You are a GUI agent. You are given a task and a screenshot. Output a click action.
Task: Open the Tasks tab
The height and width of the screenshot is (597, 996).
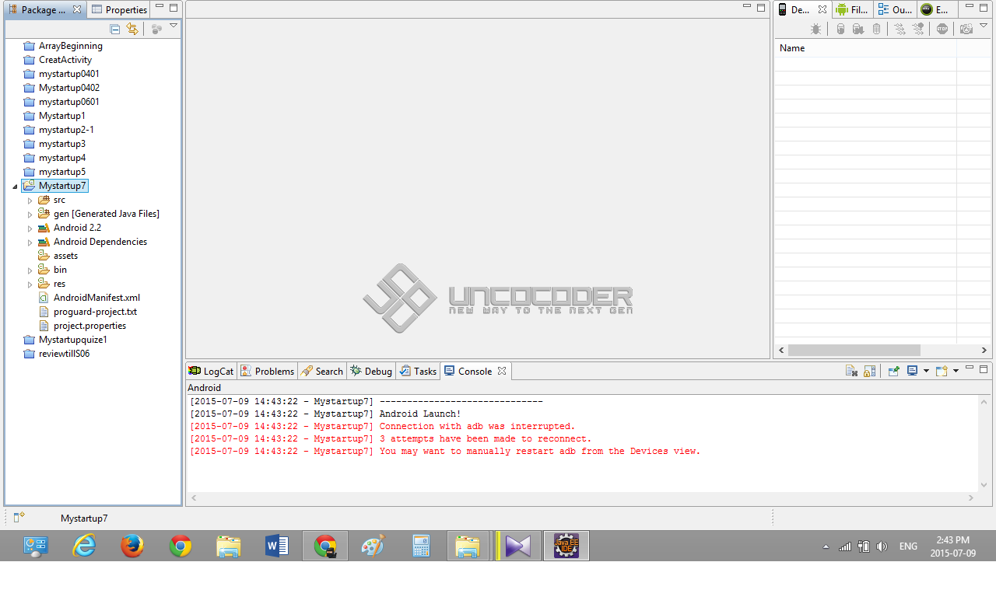[418, 371]
